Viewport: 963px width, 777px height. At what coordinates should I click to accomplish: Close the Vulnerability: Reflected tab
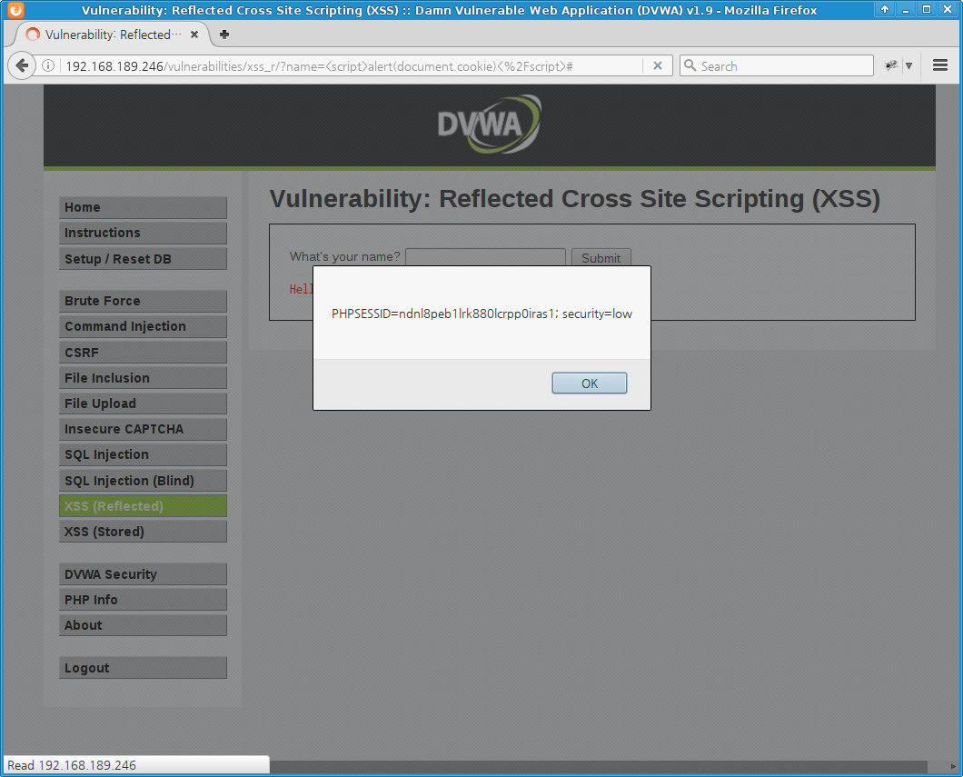click(x=194, y=35)
